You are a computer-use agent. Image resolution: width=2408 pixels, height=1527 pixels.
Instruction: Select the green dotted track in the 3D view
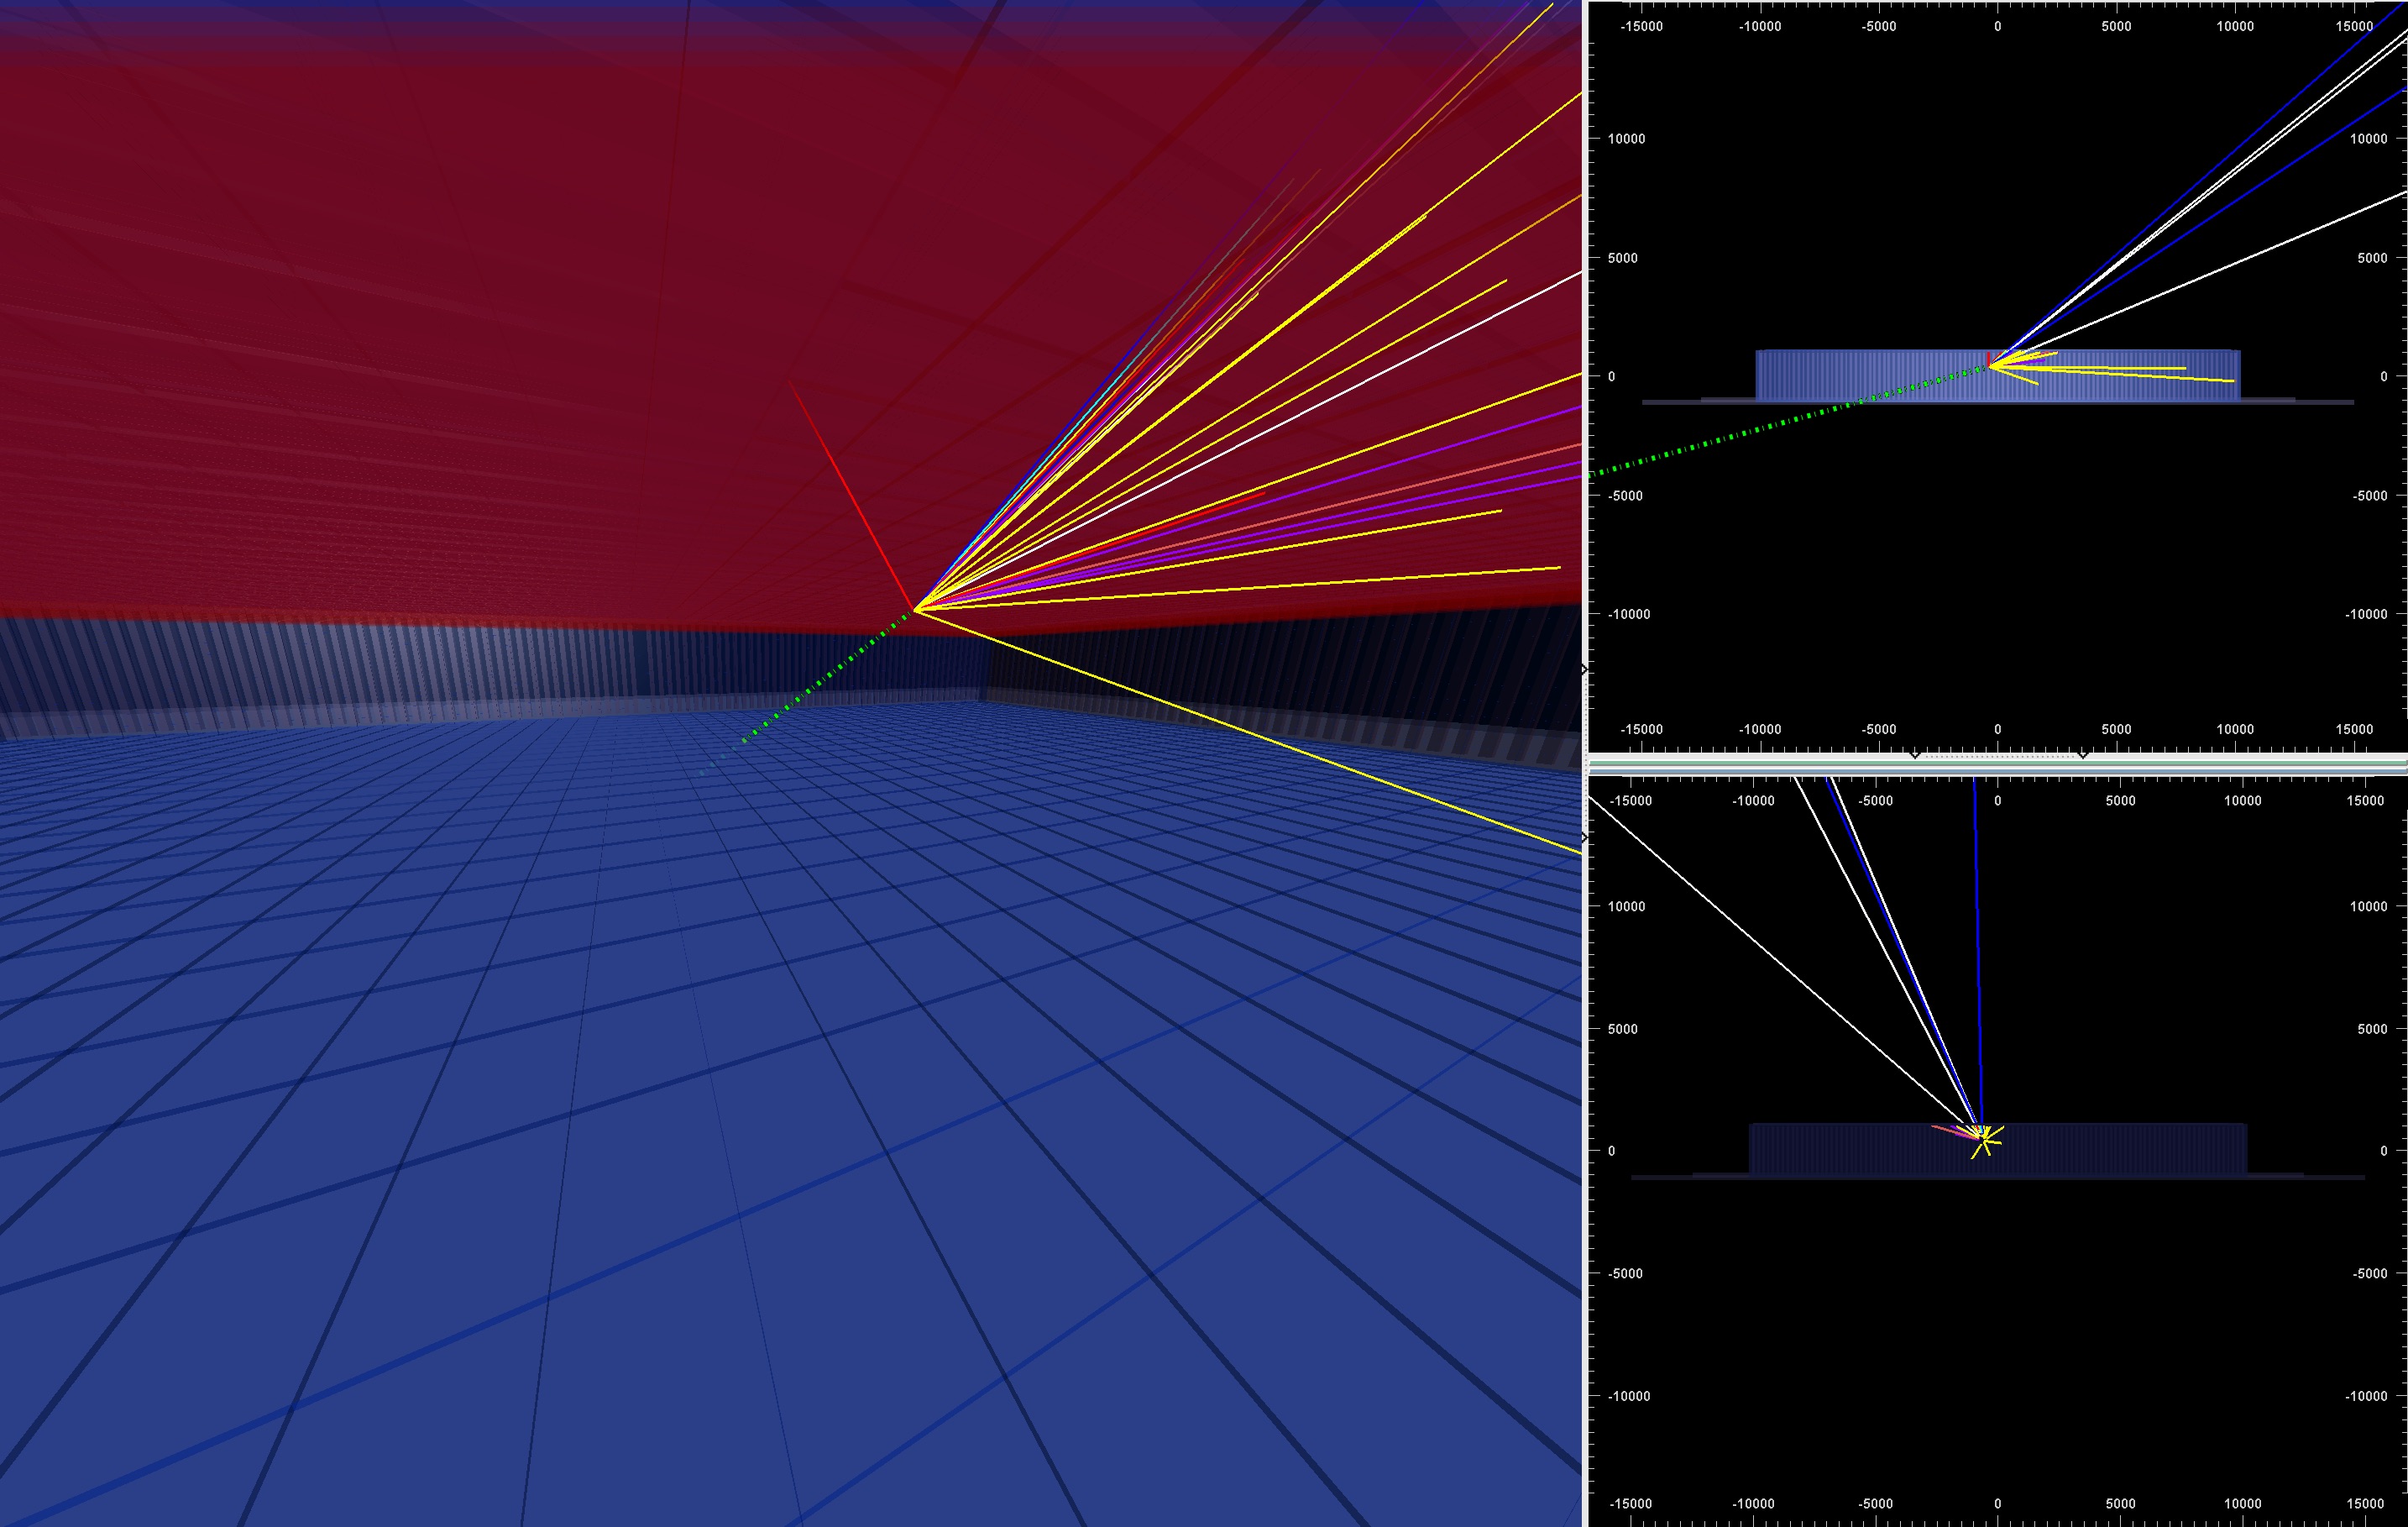[x=808, y=690]
